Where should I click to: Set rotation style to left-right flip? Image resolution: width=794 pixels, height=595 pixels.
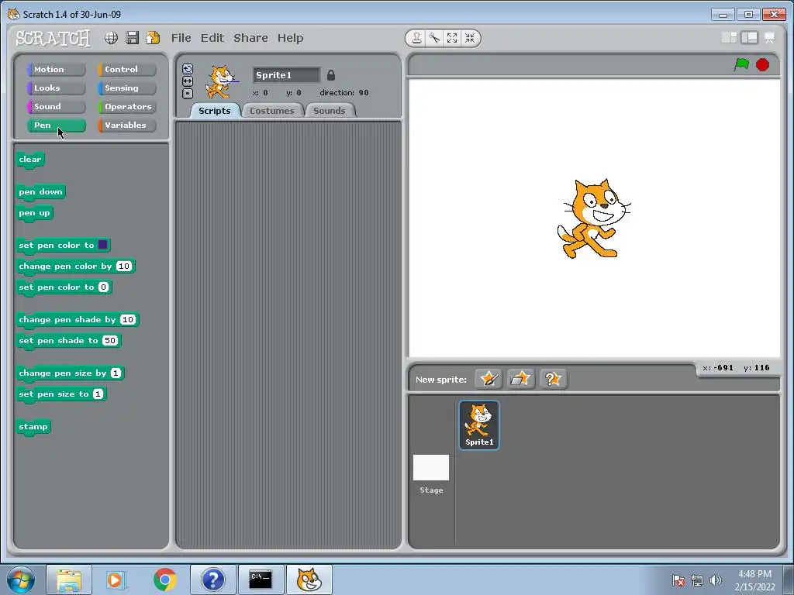[188, 81]
